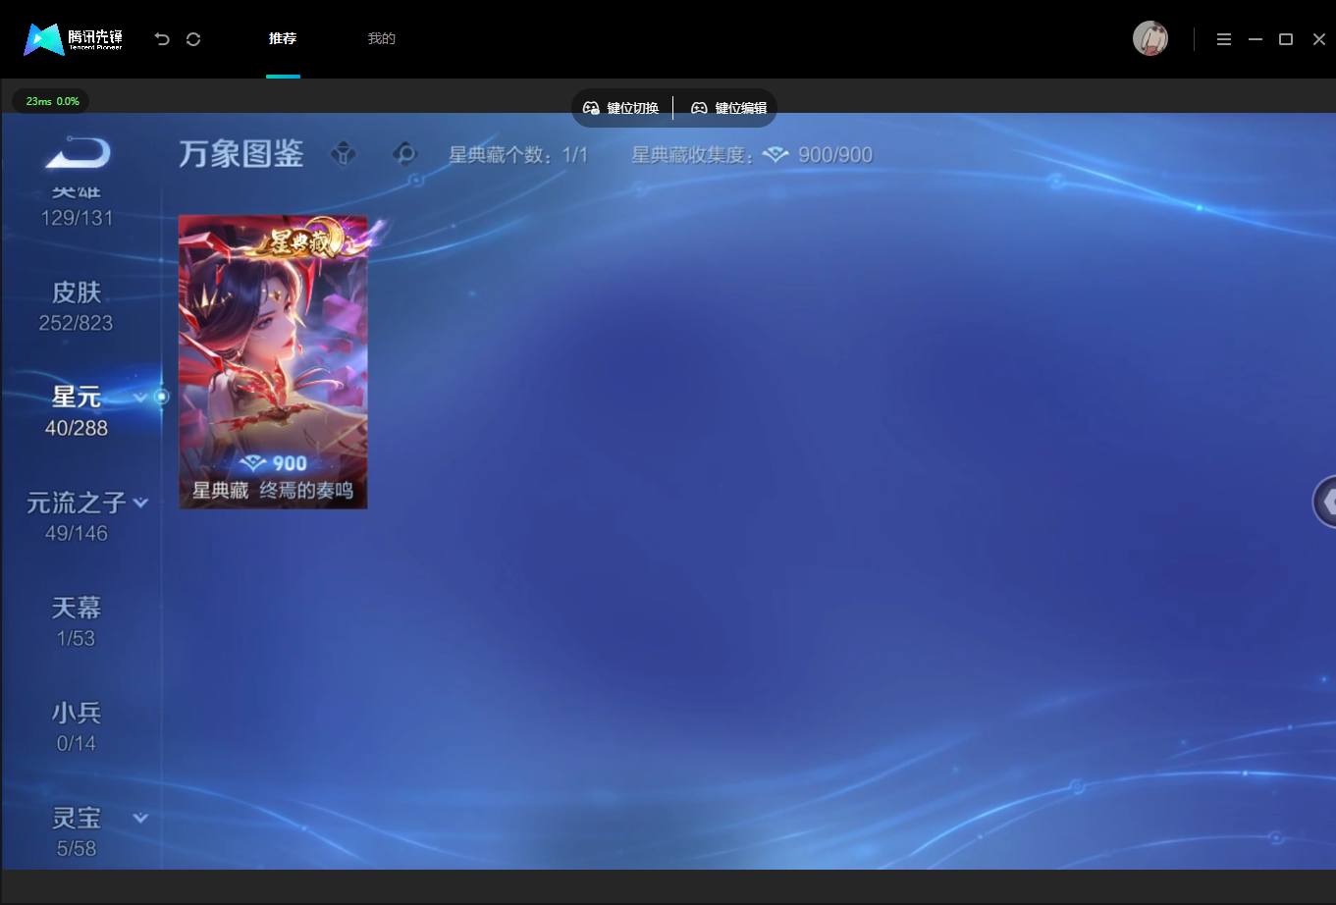This screenshot has width=1336, height=905.
Task: Click the 键位切换 button
Action: pos(621,108)
